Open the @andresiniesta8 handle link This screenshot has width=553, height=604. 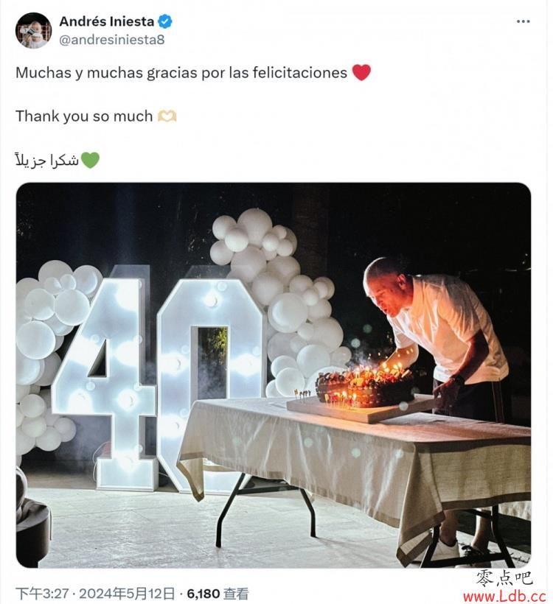(x=112, y=40)
